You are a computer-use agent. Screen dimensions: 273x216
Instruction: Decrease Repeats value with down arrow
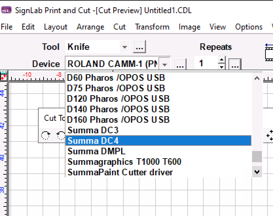[222, 67]
